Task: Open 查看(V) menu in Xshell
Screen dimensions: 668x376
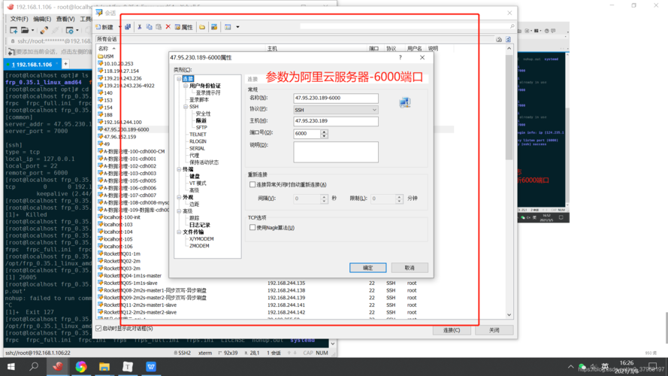Action: coord(65,19)
